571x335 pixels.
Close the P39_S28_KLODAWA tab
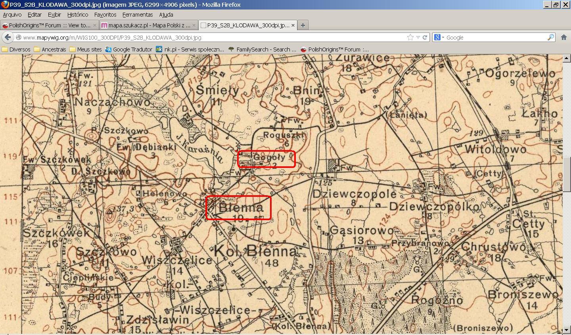pyautogui.click(x=293, y=25)
